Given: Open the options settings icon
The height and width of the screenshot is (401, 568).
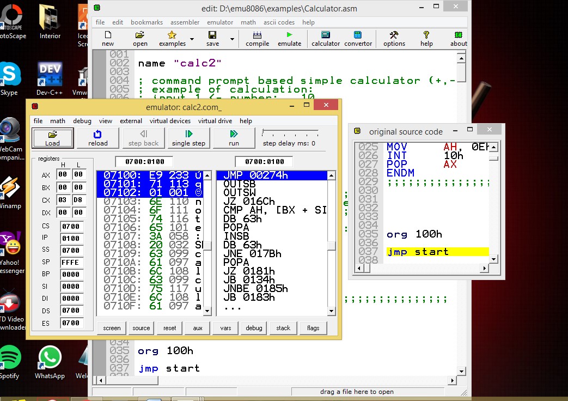Looking at the screenshot, I should tap(394, 38).
